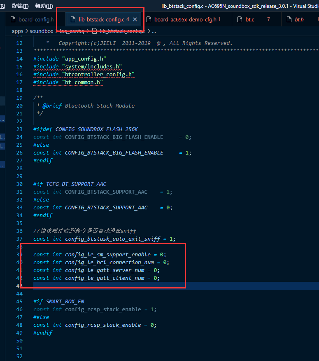Click the Copyright JIELI comment line
This screenshot has height=361, width=319.
140,43
